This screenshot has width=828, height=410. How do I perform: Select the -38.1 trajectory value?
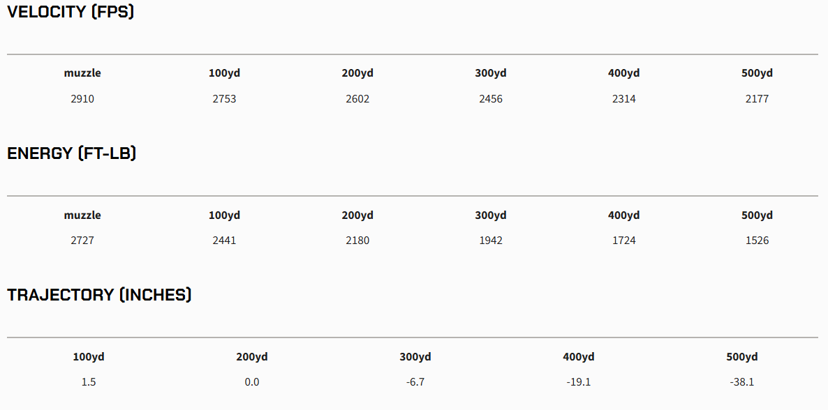tap(742, 382)
